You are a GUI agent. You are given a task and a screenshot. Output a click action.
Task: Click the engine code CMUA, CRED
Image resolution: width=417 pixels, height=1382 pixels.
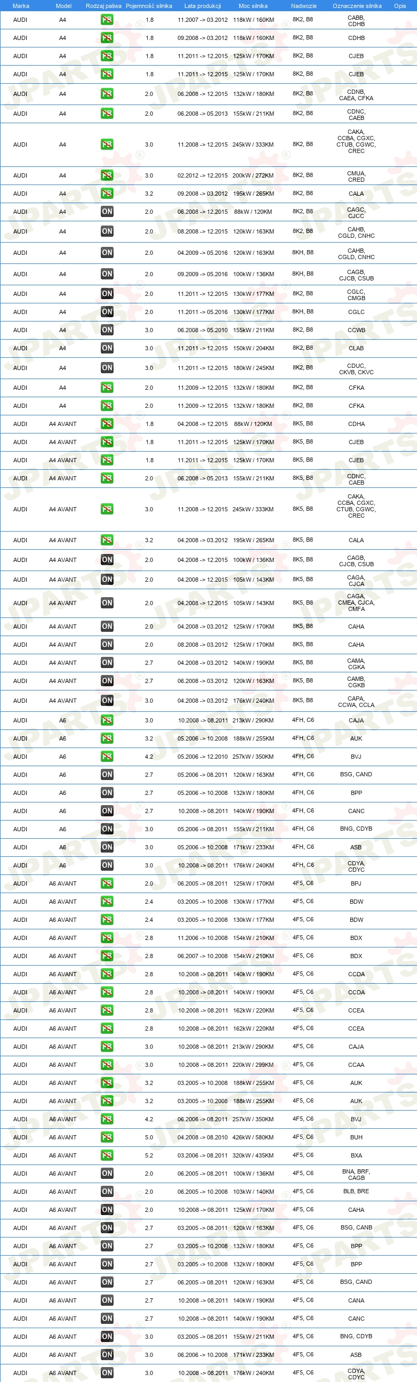(x=356, y=176)
